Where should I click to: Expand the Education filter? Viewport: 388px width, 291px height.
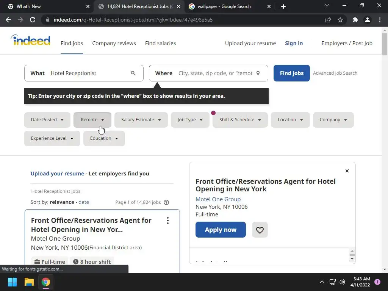104,138
